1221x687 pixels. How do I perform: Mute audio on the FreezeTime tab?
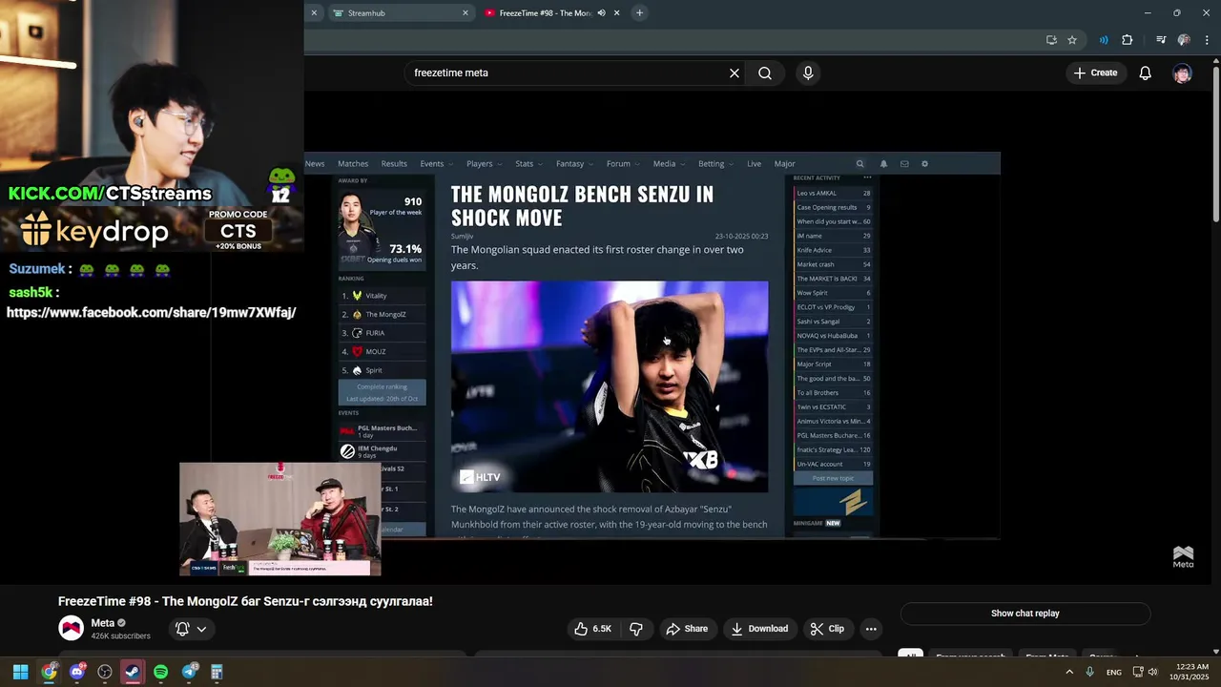coord(602,13)
